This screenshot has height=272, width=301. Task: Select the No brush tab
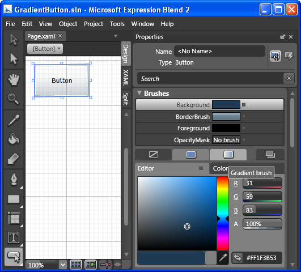(154, 155)
